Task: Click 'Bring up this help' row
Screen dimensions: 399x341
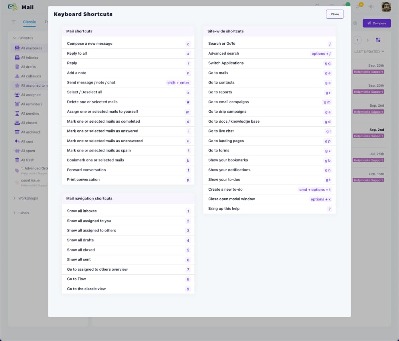Action: 269,209
